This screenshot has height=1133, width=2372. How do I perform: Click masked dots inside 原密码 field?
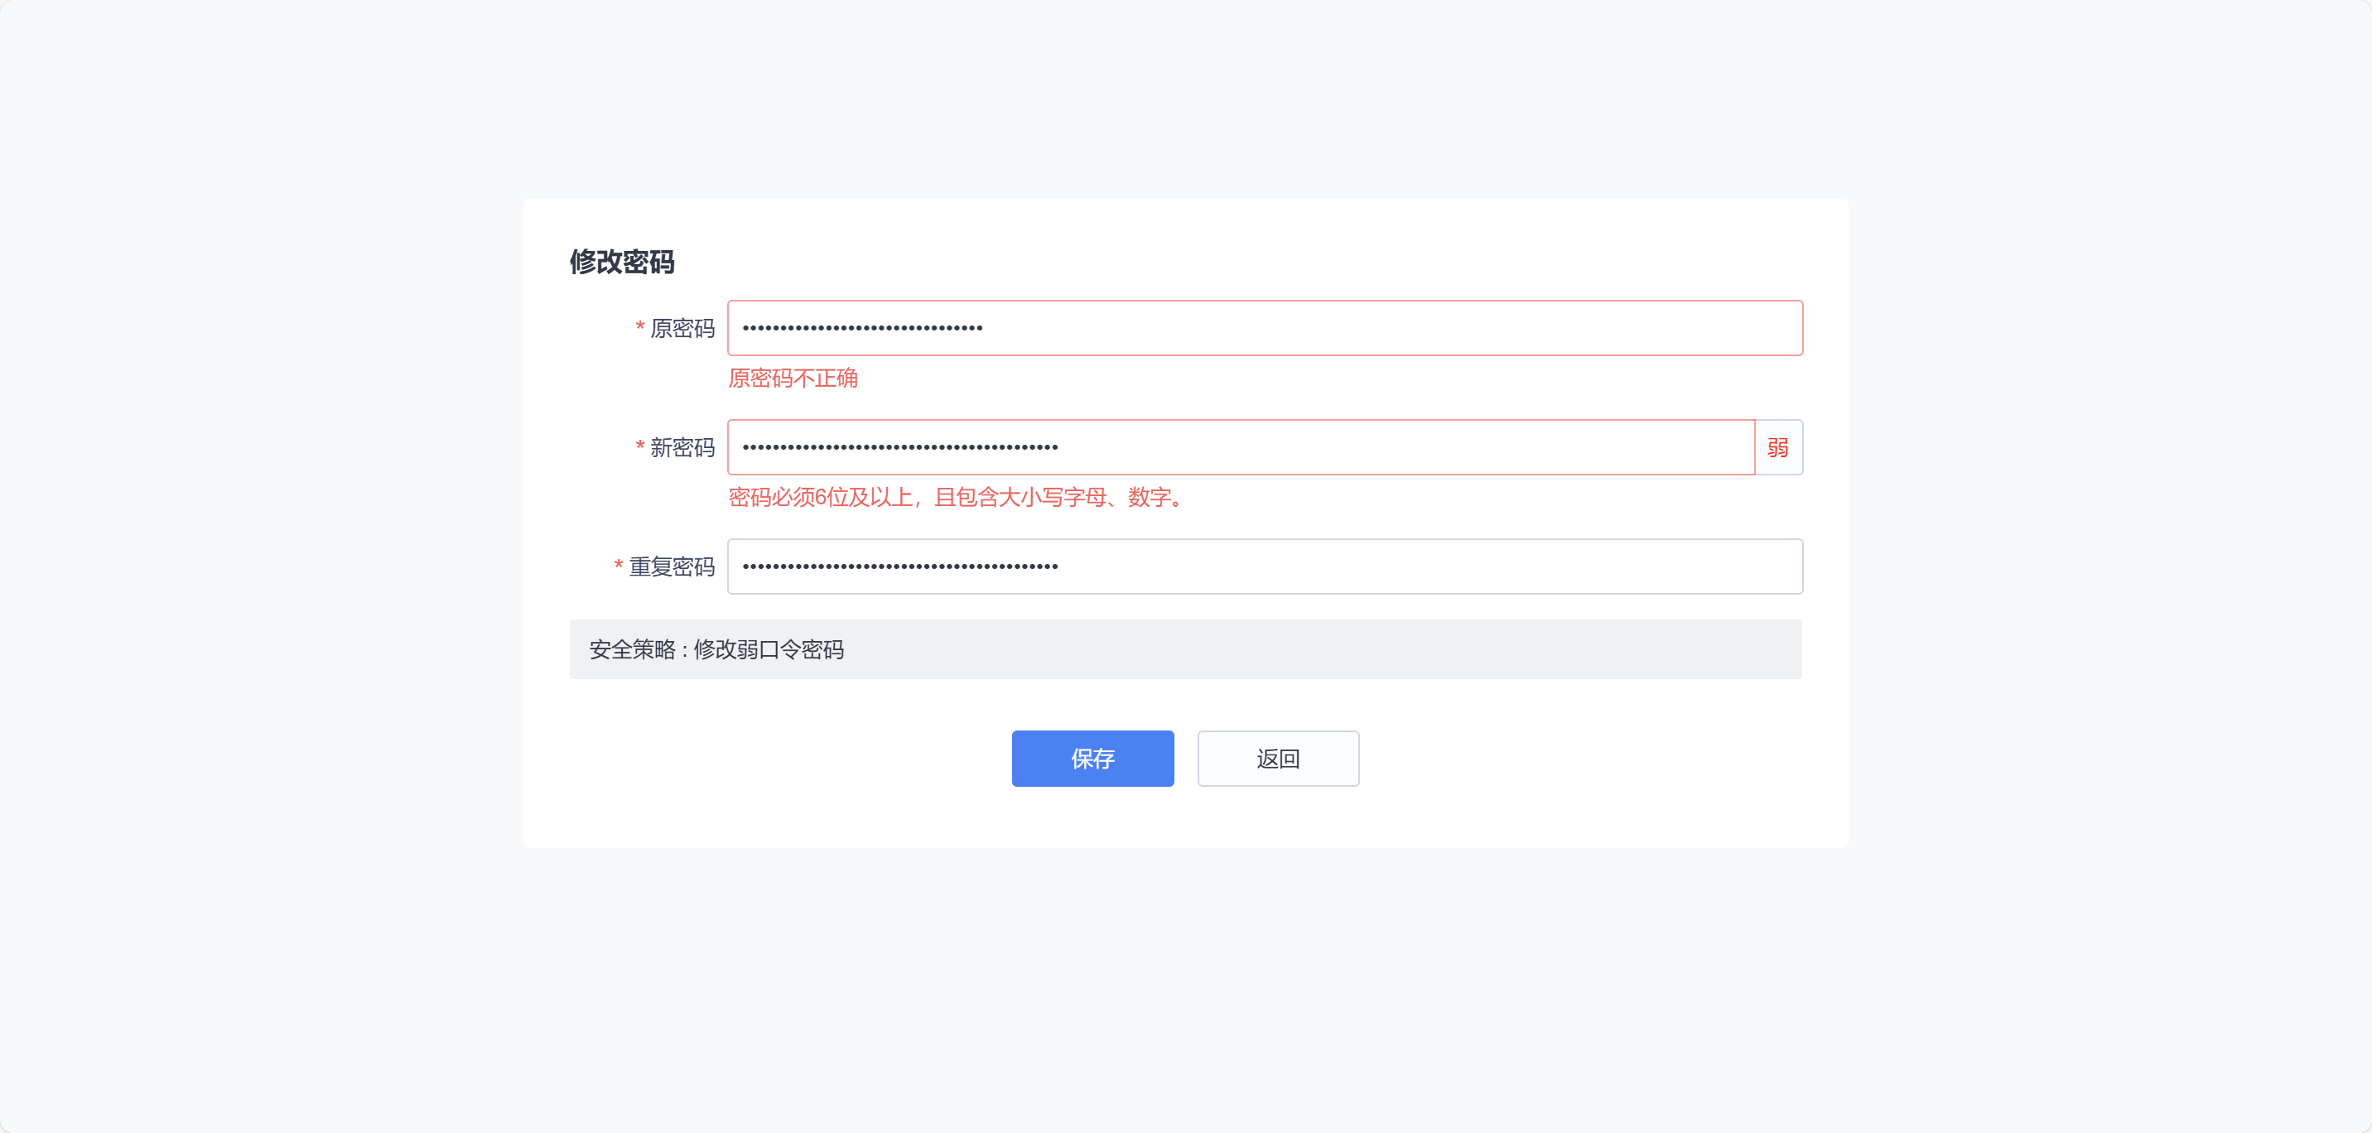click(x=862, y=328)
